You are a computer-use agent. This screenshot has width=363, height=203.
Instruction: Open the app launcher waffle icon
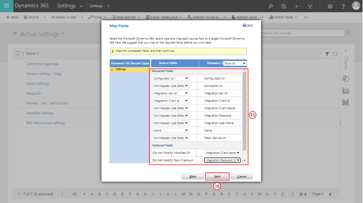click(x=7, y=6)
